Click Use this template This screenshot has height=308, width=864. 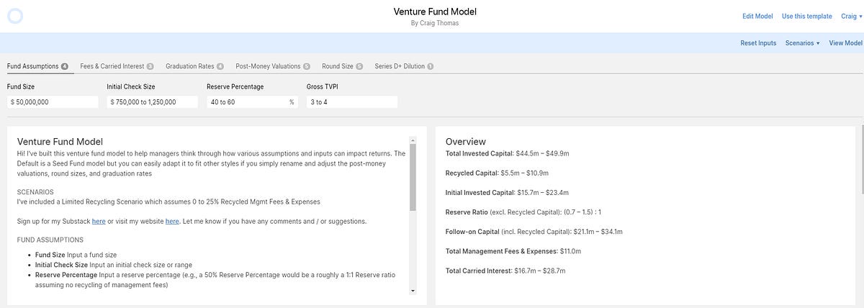point(806,17)
